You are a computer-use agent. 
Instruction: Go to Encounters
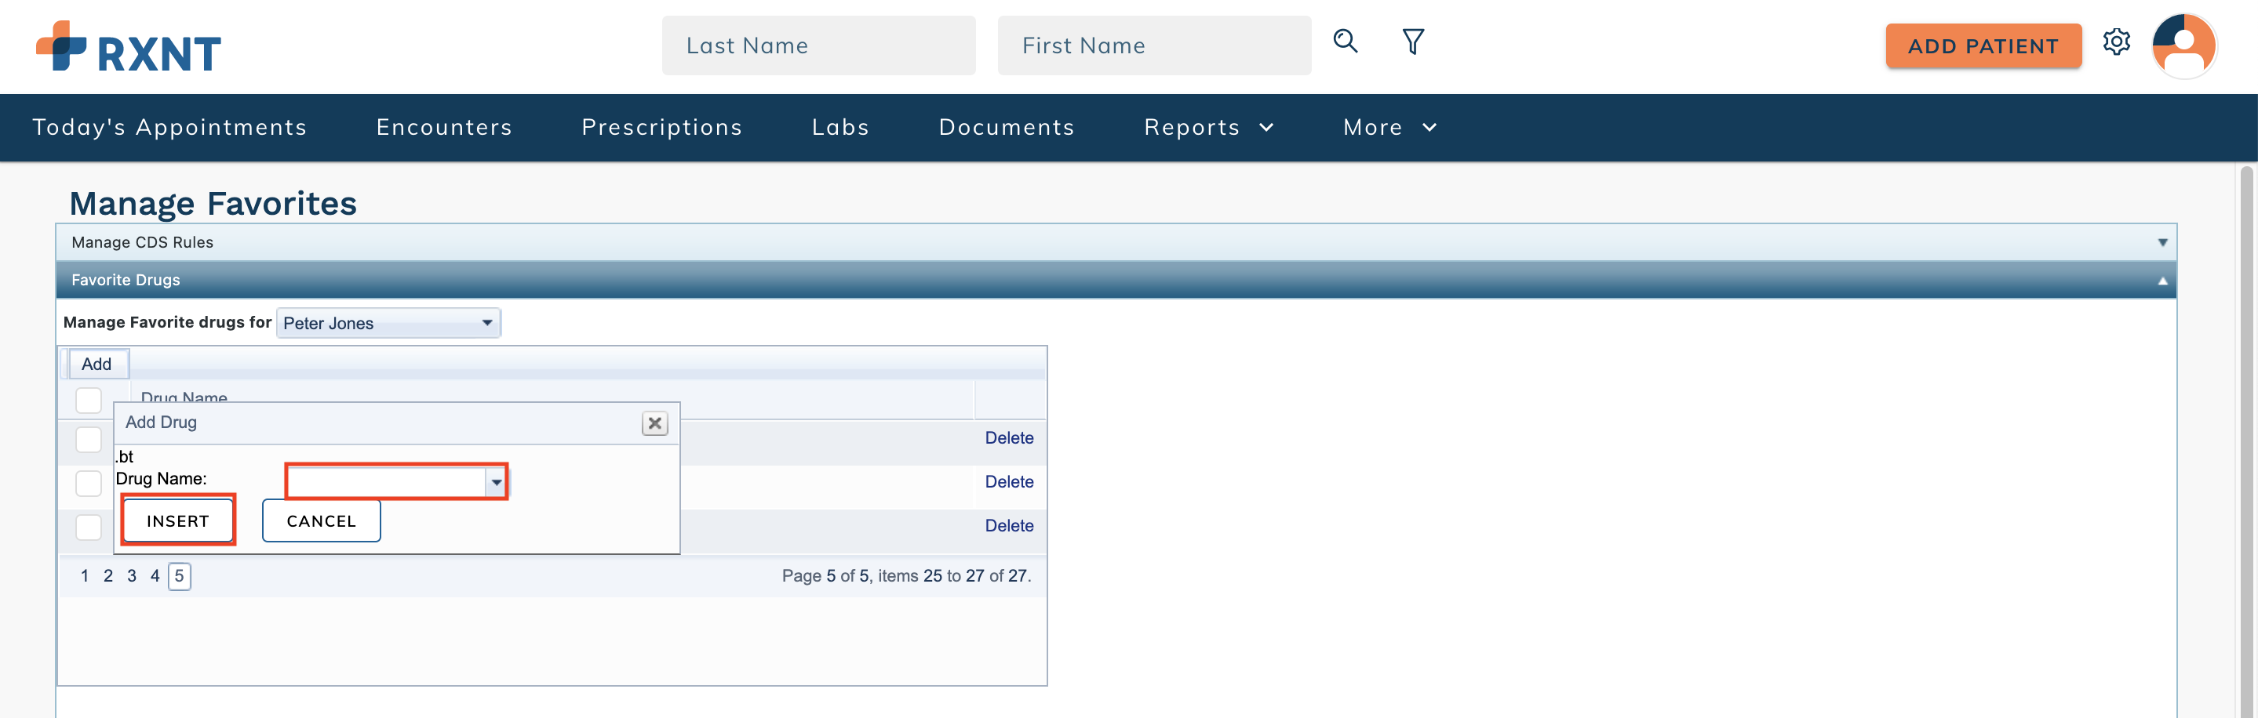point(444,127)
